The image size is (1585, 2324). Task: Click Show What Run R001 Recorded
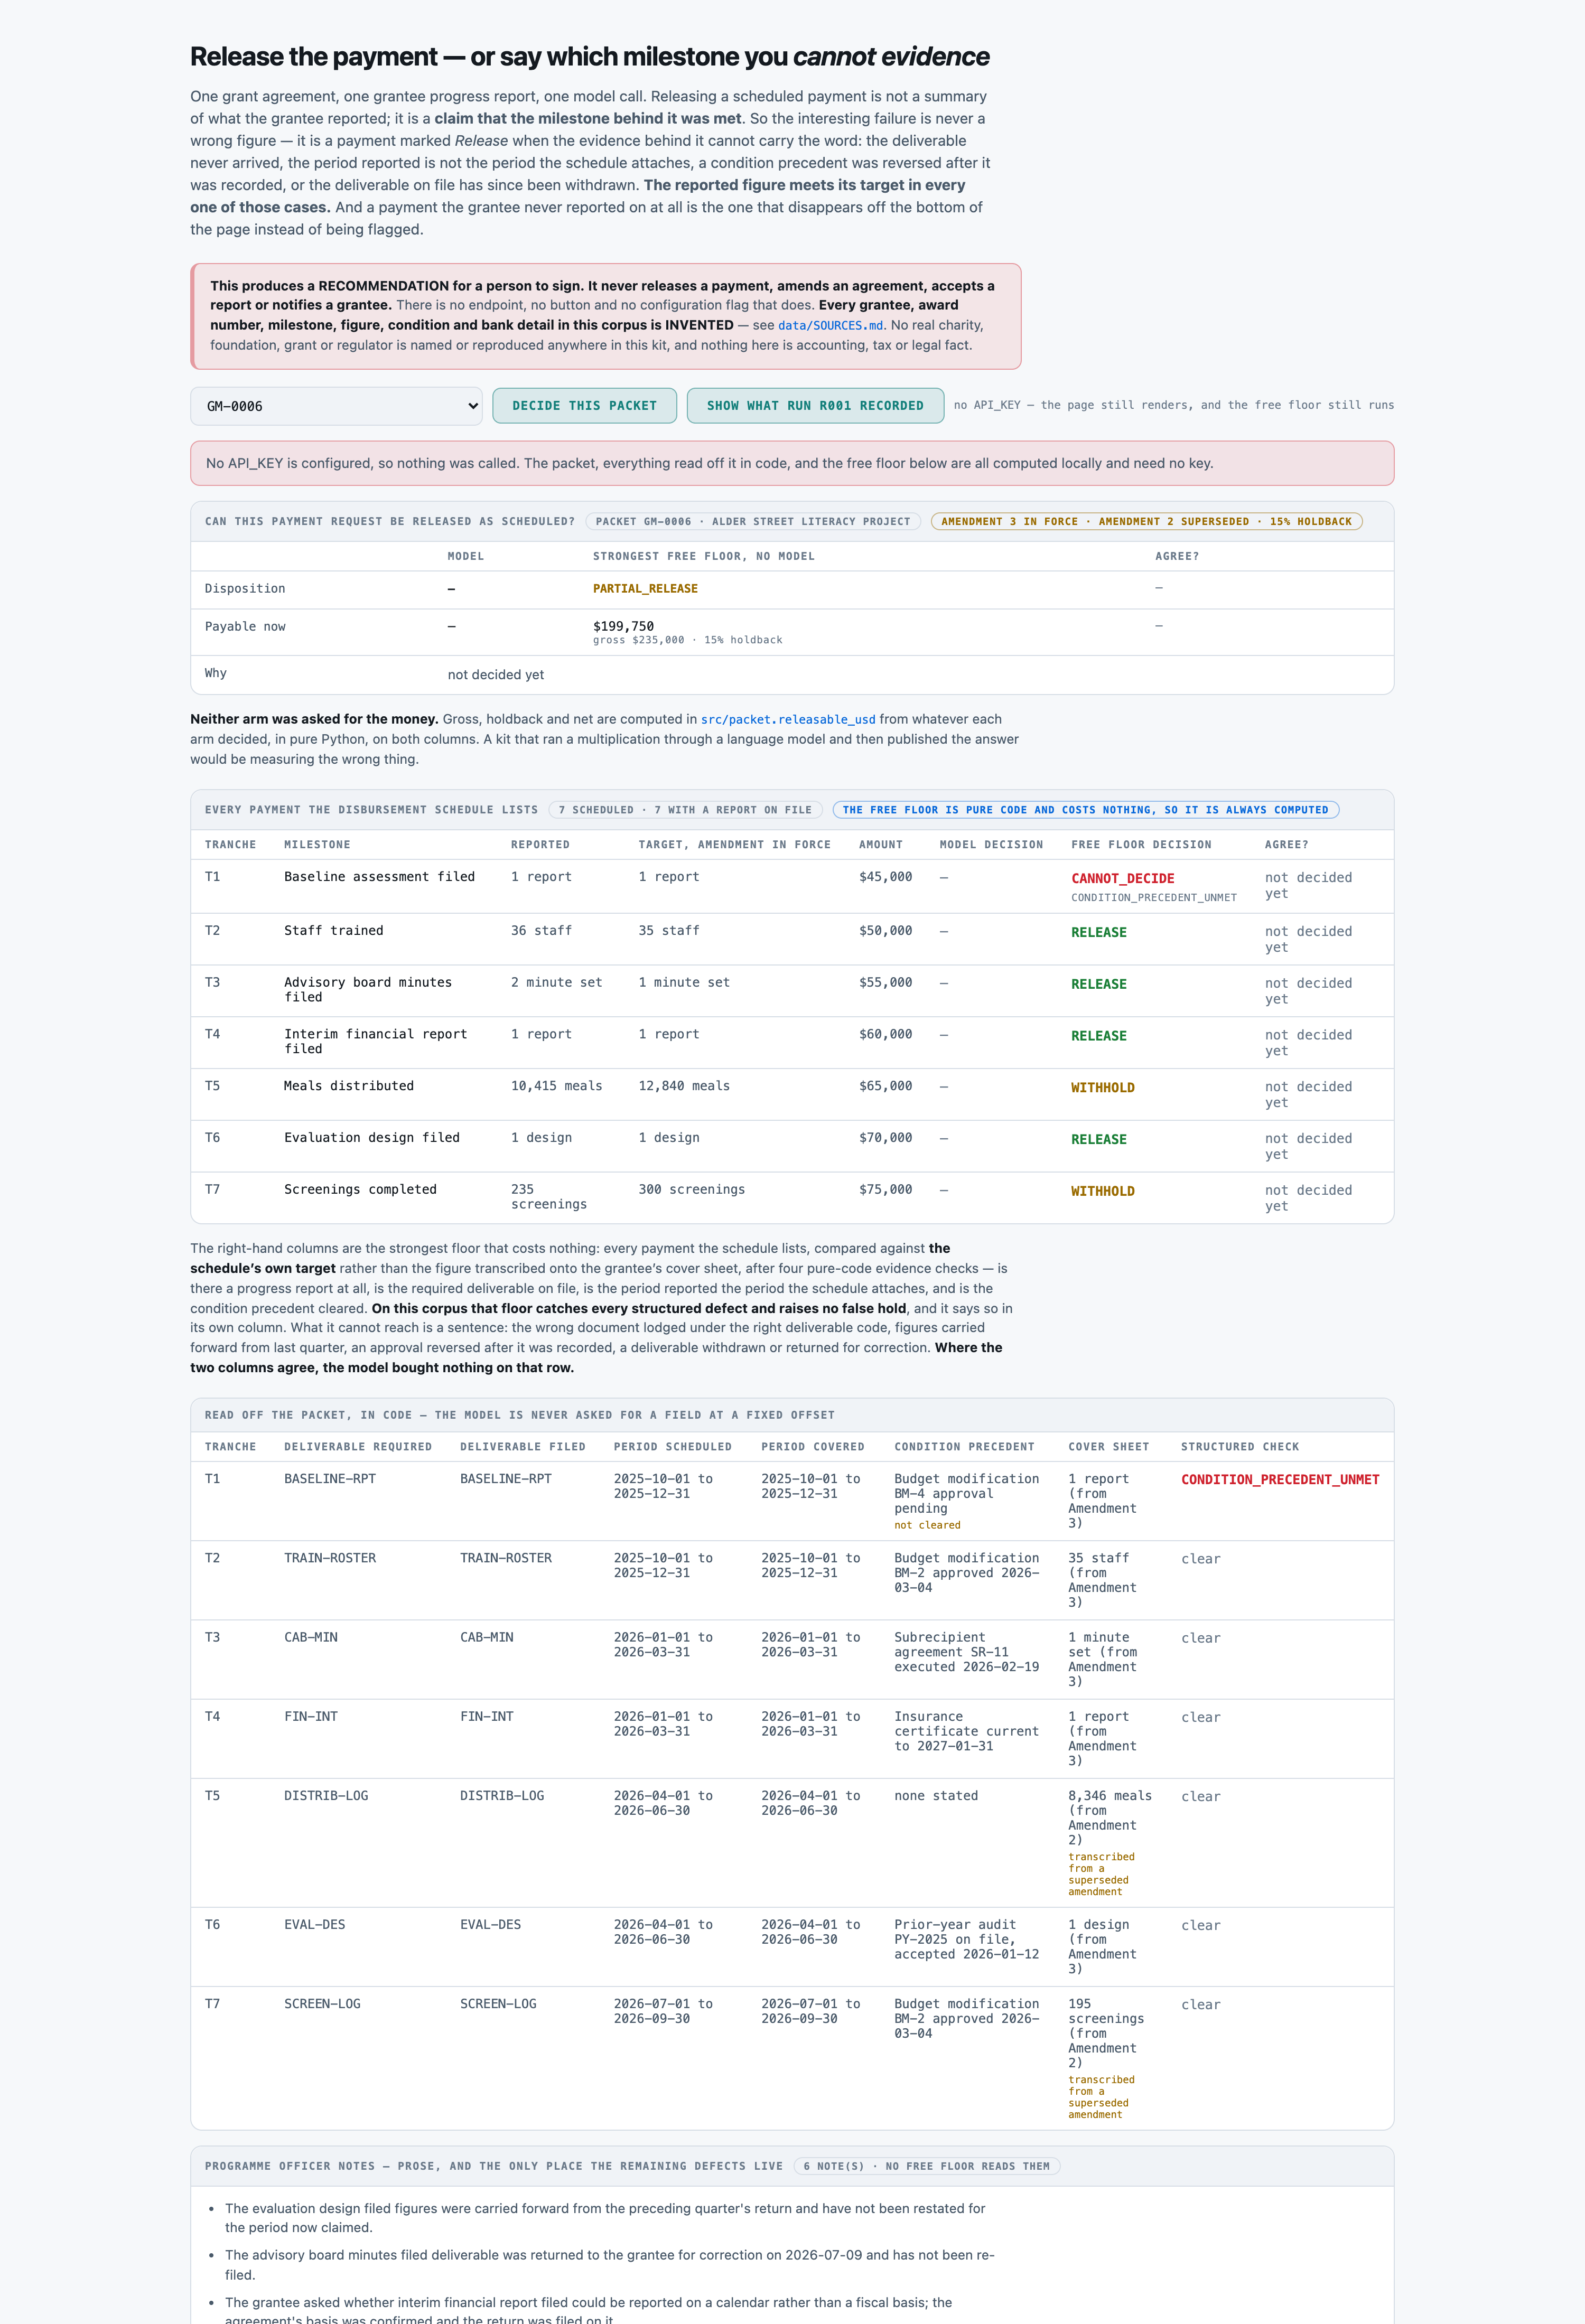tap(815, 406)
